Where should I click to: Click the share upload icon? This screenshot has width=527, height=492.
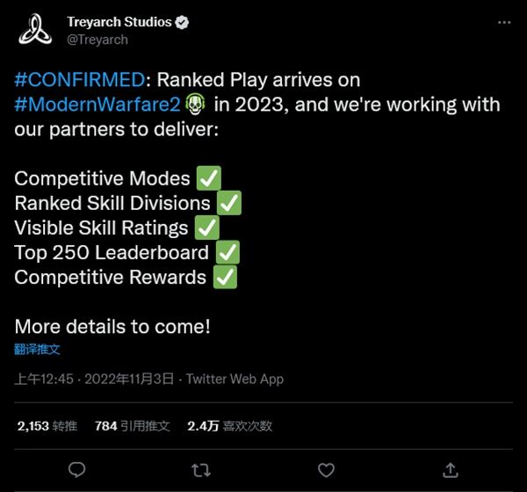click(450, 470)
